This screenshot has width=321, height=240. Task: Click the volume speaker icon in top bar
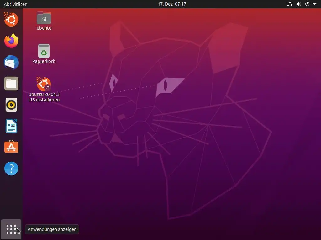pyautogui.click(x=299, y=4)
